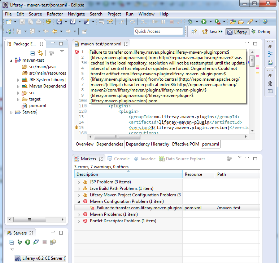Viewport: 279px width, 263px height.
Task: Click Collapse All in Package Explorer
Action: 32,53
